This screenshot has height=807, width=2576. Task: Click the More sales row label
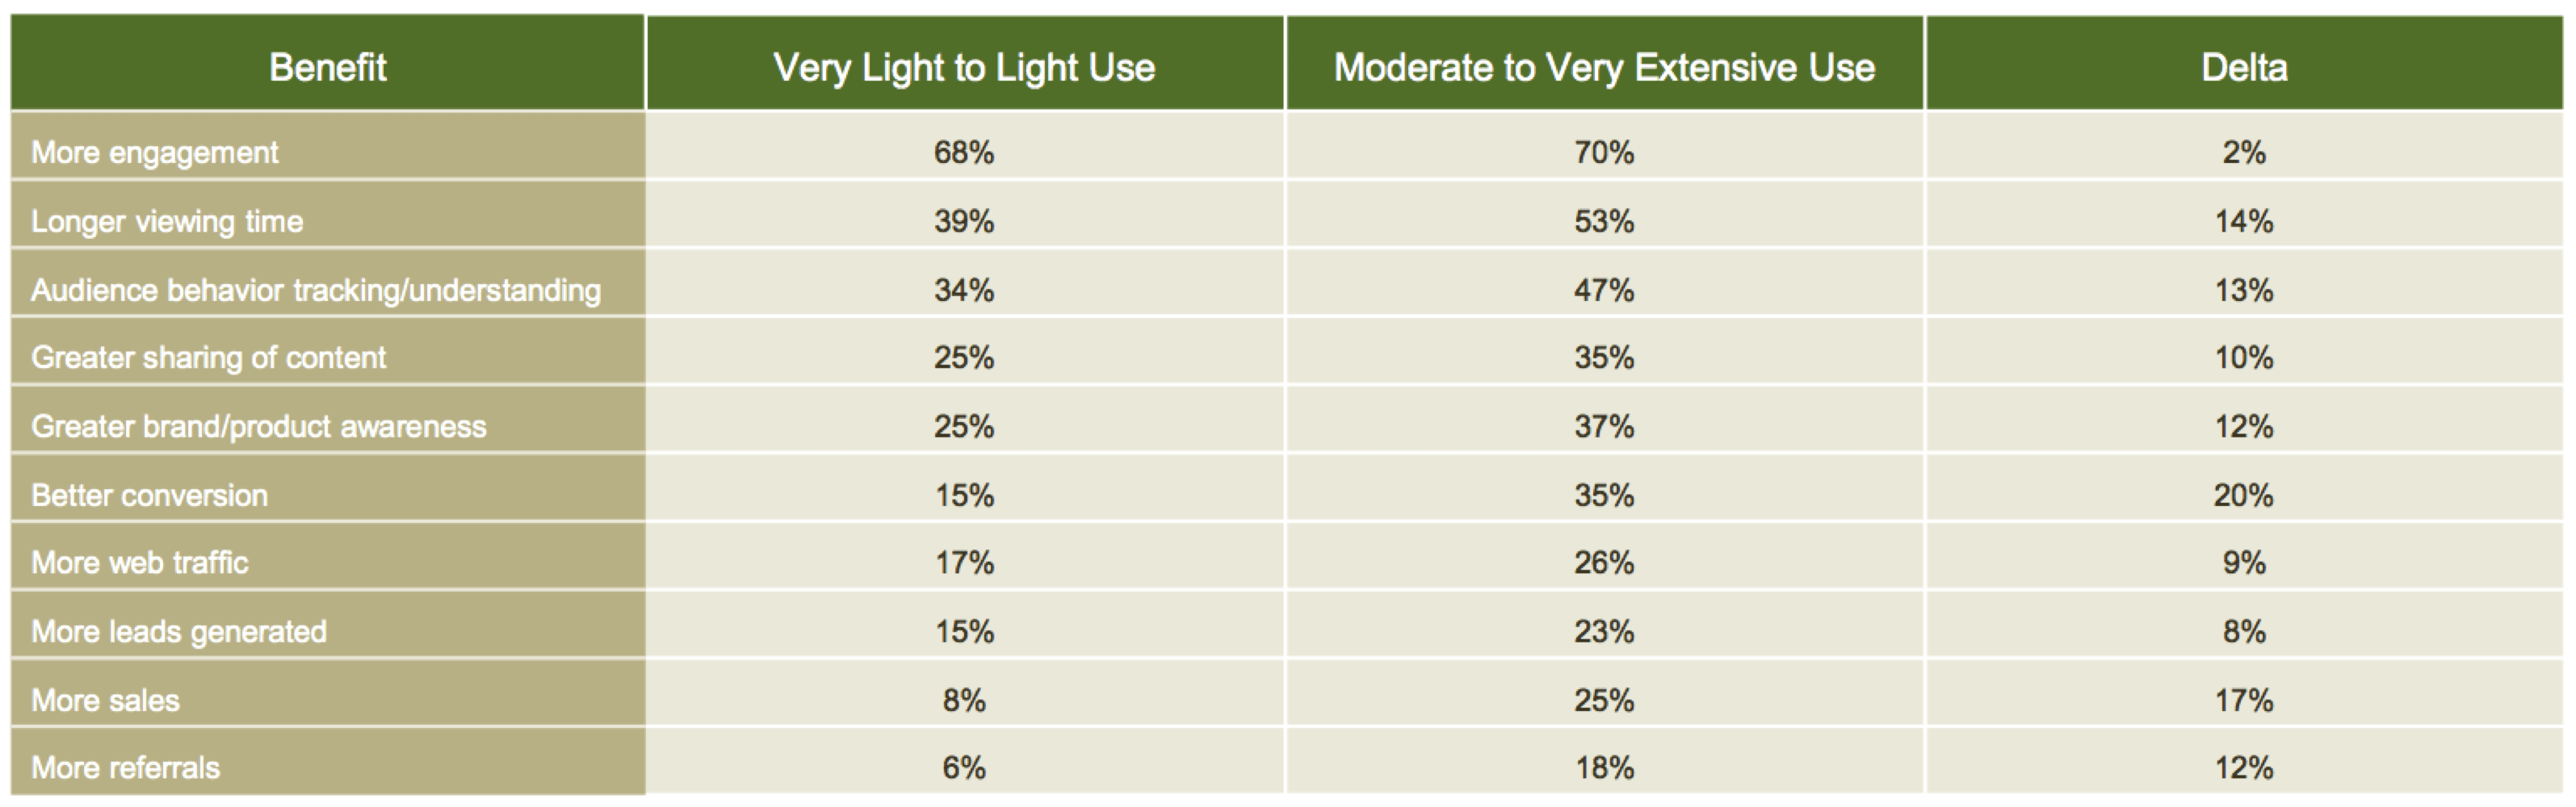[106, 700]
